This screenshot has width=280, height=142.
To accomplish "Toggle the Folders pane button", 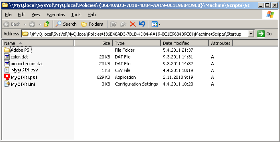I will pyautogui.click(x=92, y=24).
